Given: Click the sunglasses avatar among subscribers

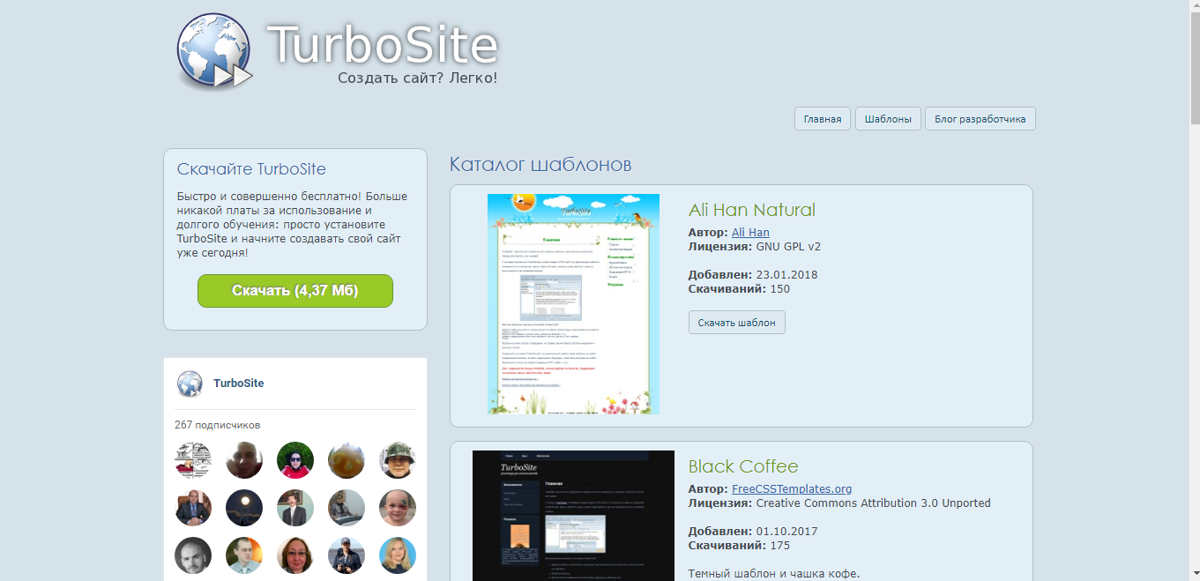Looking at the screenshot, I should [295, 460].
